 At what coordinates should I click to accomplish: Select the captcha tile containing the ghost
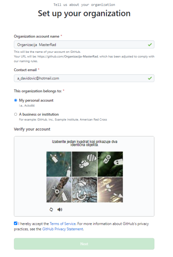click(110, 164)
